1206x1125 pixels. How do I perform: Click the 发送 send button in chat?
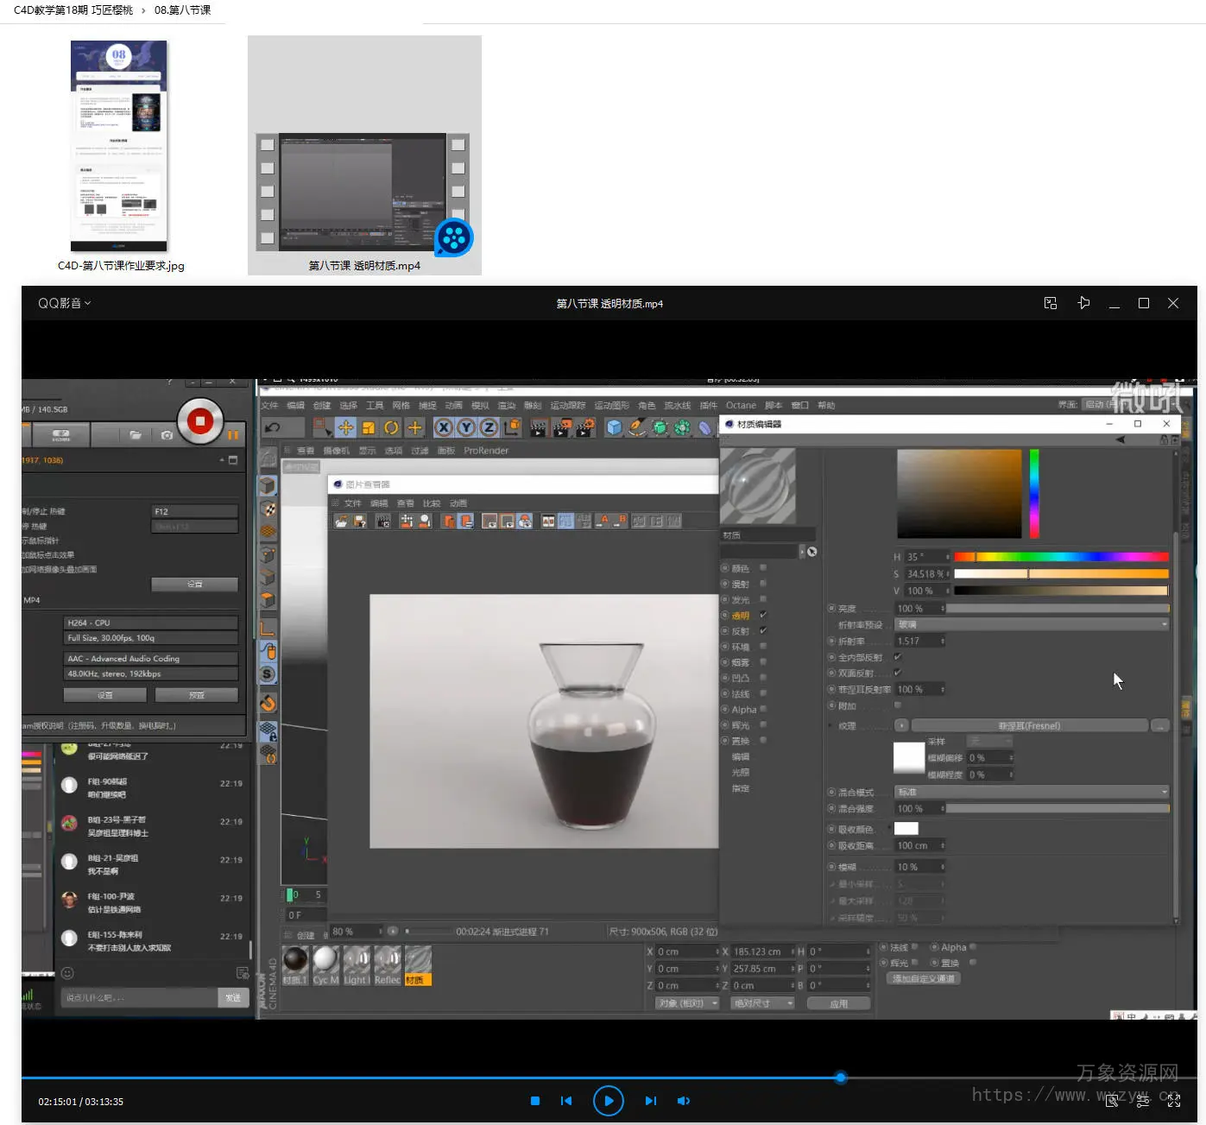coord(233,997)
